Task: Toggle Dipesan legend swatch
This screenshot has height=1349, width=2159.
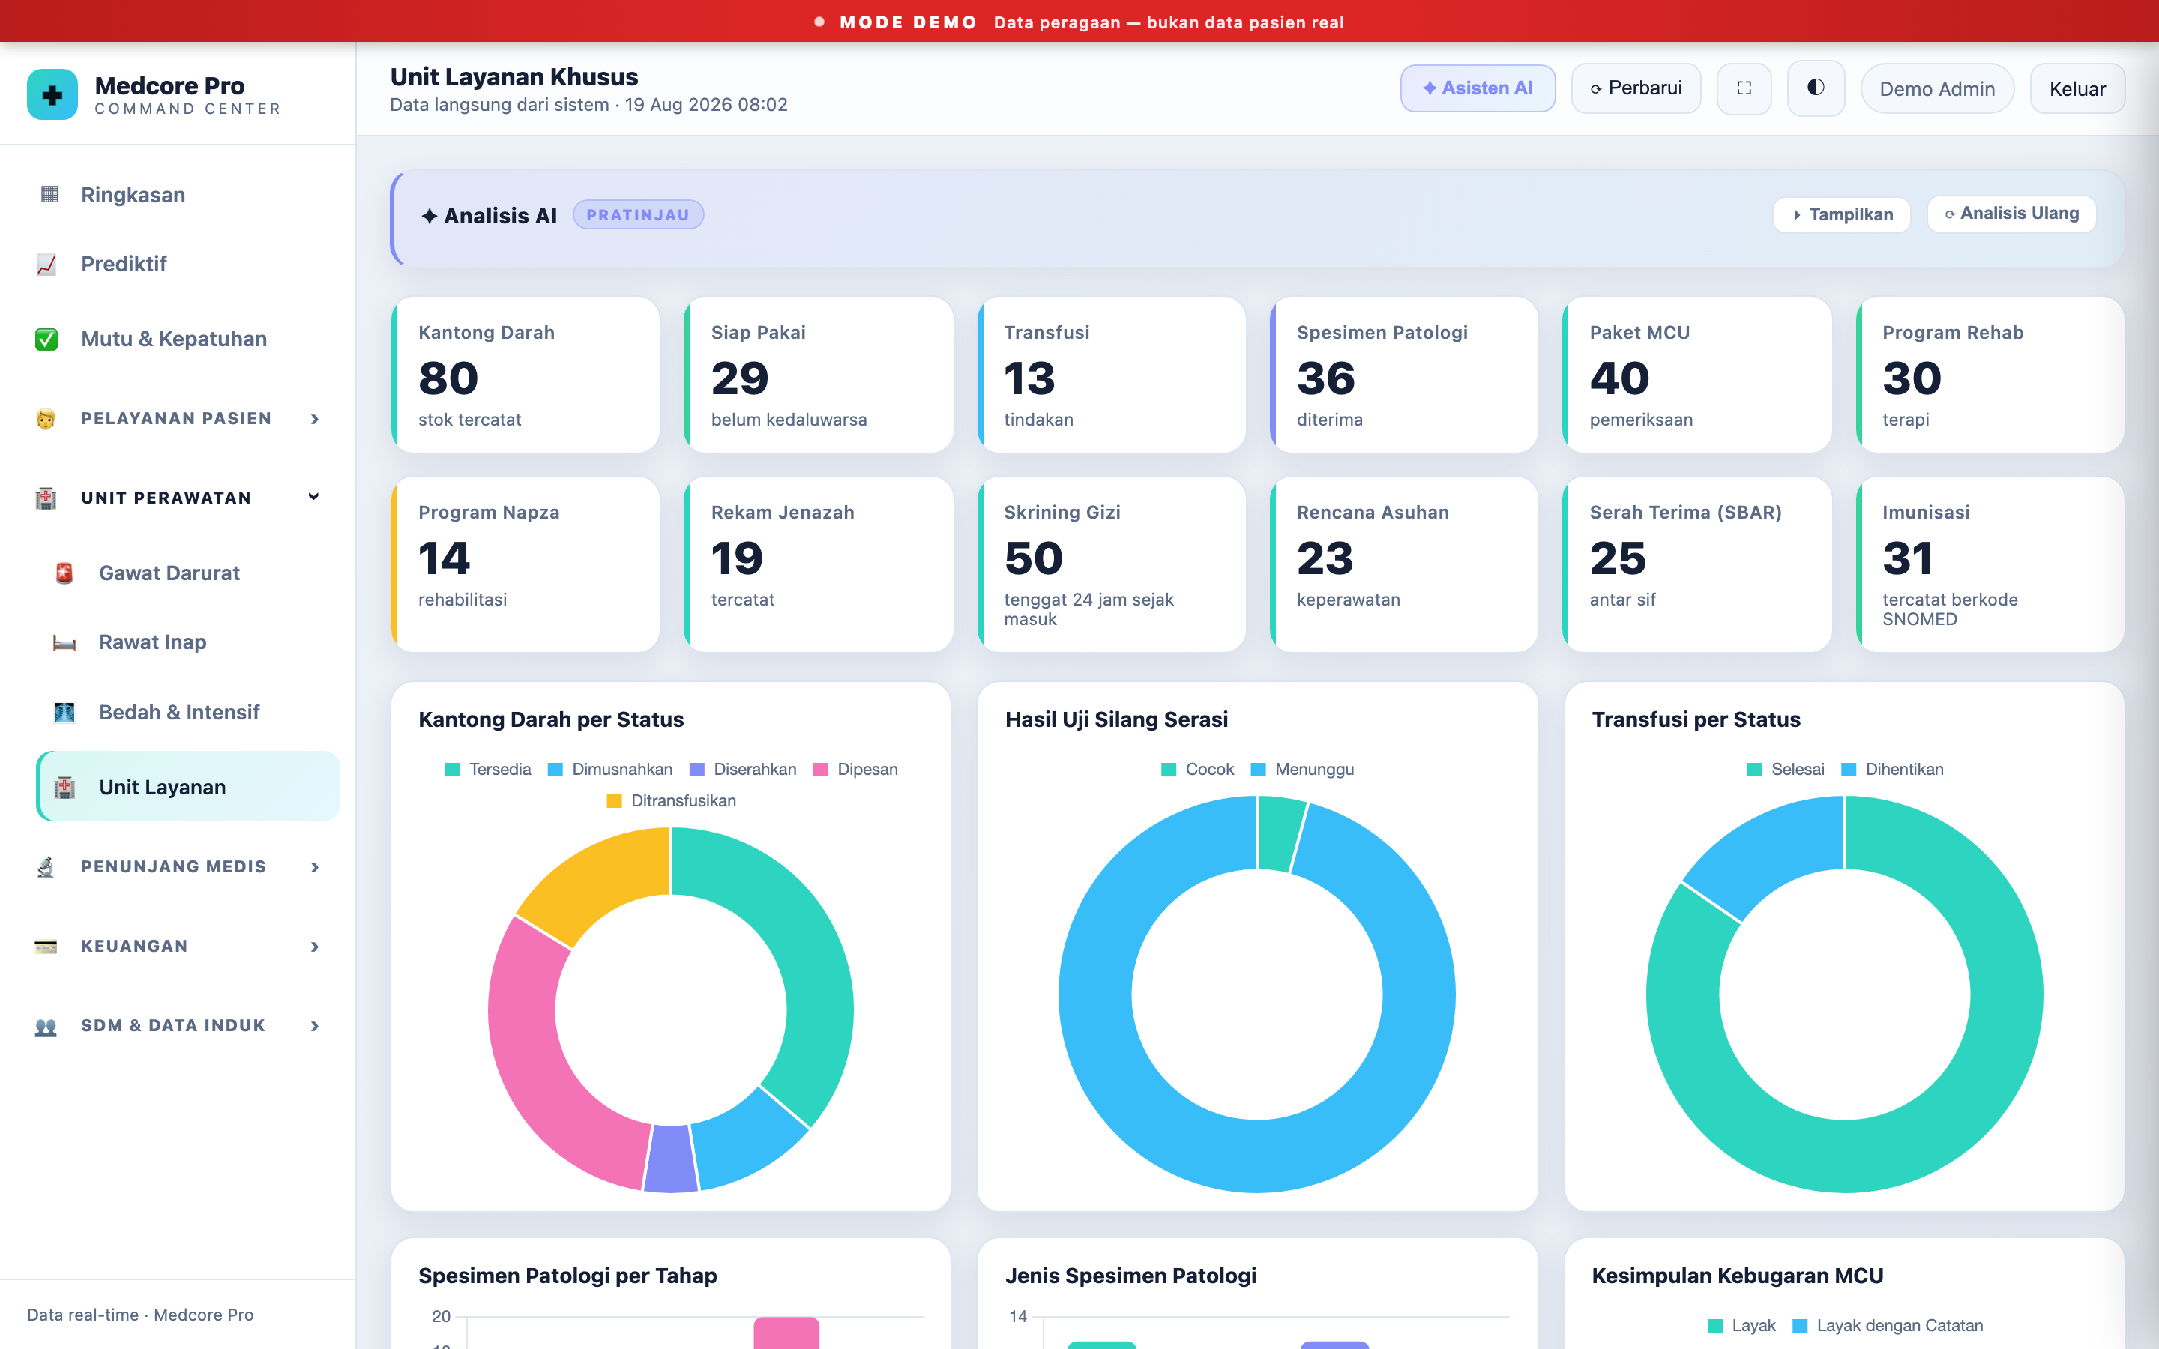Action: pos(821,769)
